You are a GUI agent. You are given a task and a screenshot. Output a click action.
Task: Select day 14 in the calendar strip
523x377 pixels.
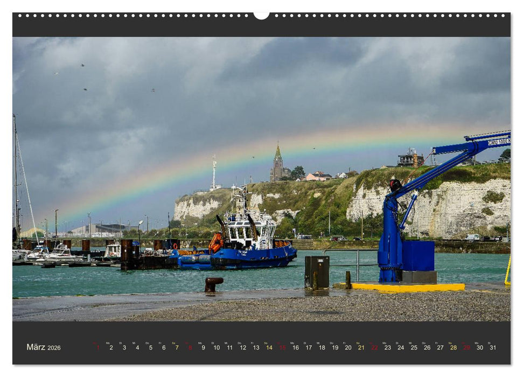coord(269,347)
